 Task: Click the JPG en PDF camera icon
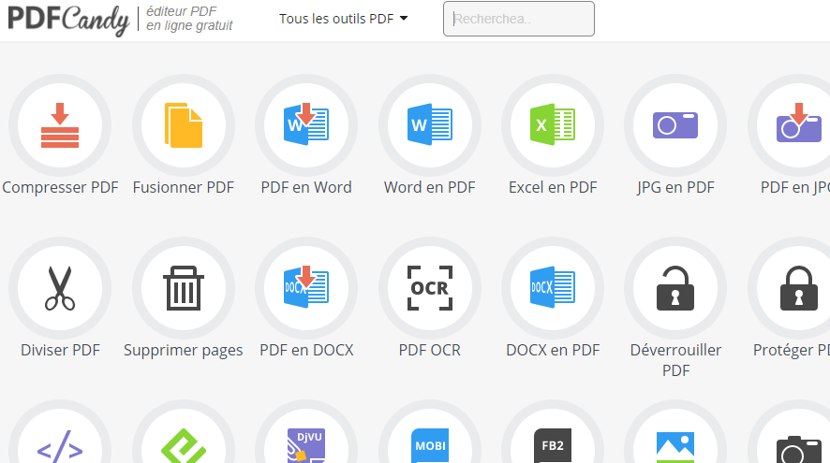pos(675,125)
